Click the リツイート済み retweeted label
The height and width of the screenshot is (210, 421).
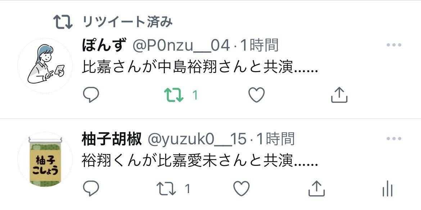pos(127,22)
